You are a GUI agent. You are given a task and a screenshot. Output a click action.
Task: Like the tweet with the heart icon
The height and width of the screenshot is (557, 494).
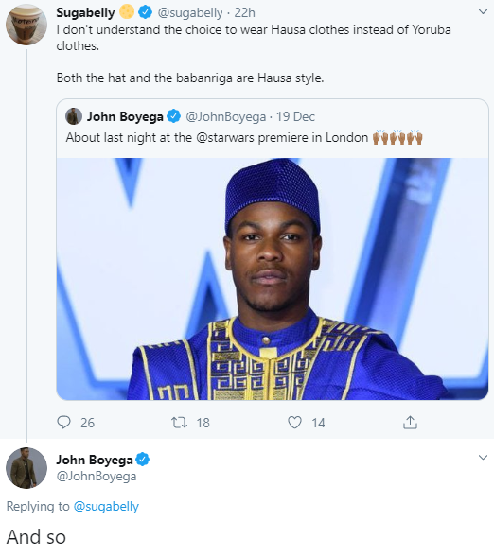[x=294, y=423]
